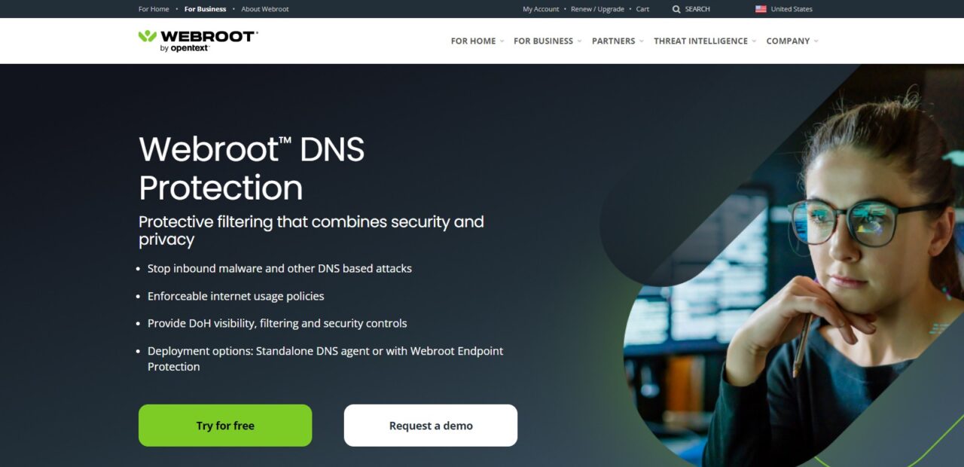Open the About Webroot link
Image resolution: width=964 pixels, height=467 pixels.
[x=265, y=9]
